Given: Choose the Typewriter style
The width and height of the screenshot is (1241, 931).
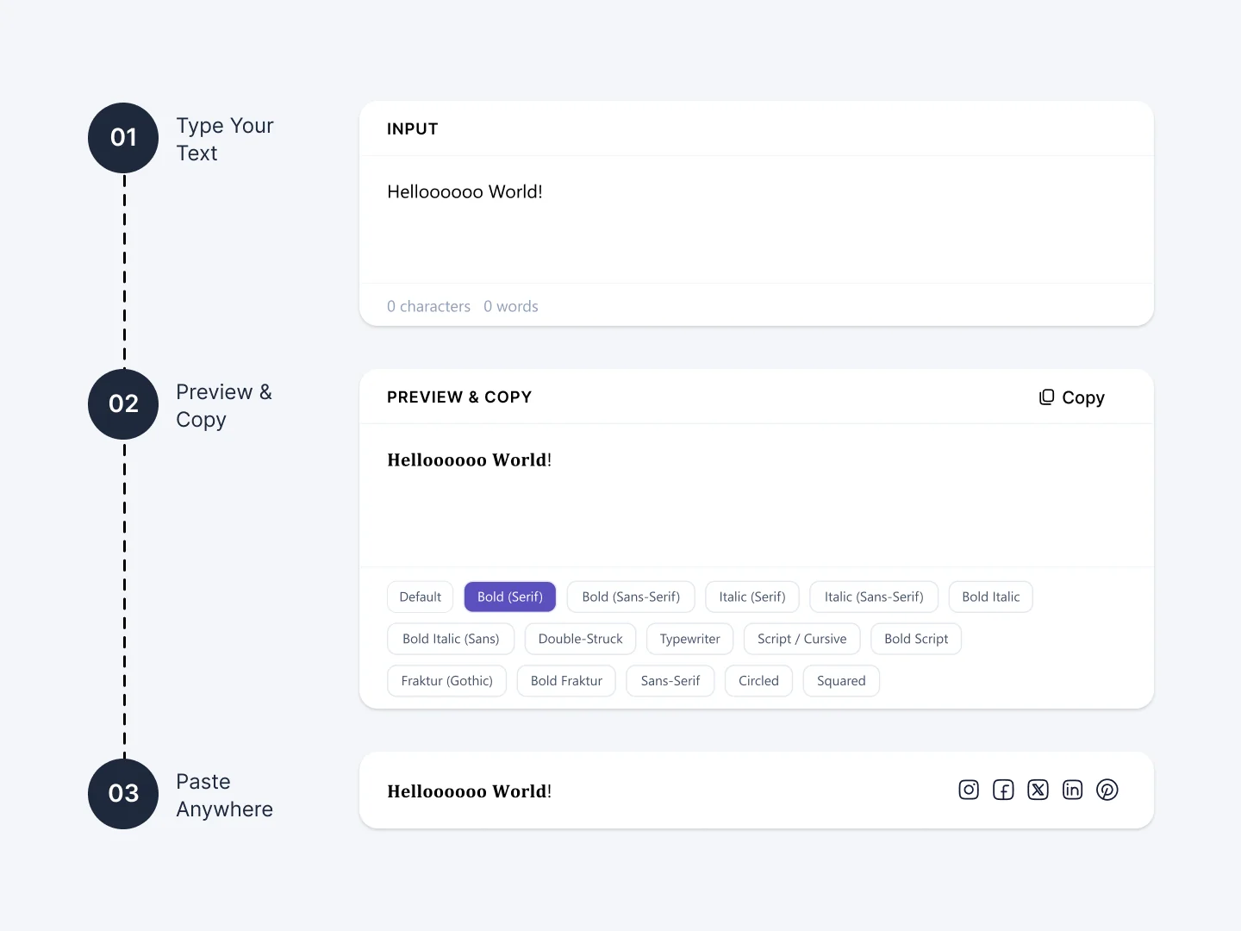Looking at the screenshot, I should (x=690, y=639).
